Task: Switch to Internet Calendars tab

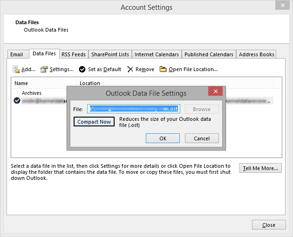Action: tap(157, 54)
